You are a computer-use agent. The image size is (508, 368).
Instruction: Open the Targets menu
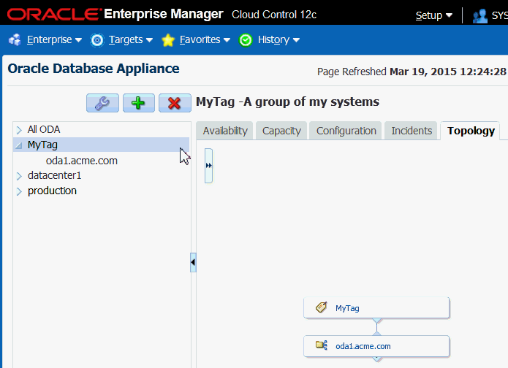point(130,40)
